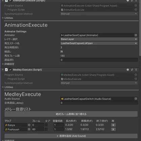Click the 遅延(秒) input field
The width and height of the screenshot is (141, 141).
(99, 60)
